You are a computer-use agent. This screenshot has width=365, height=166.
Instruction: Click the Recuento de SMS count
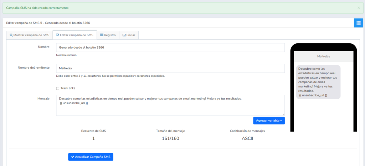93,138
